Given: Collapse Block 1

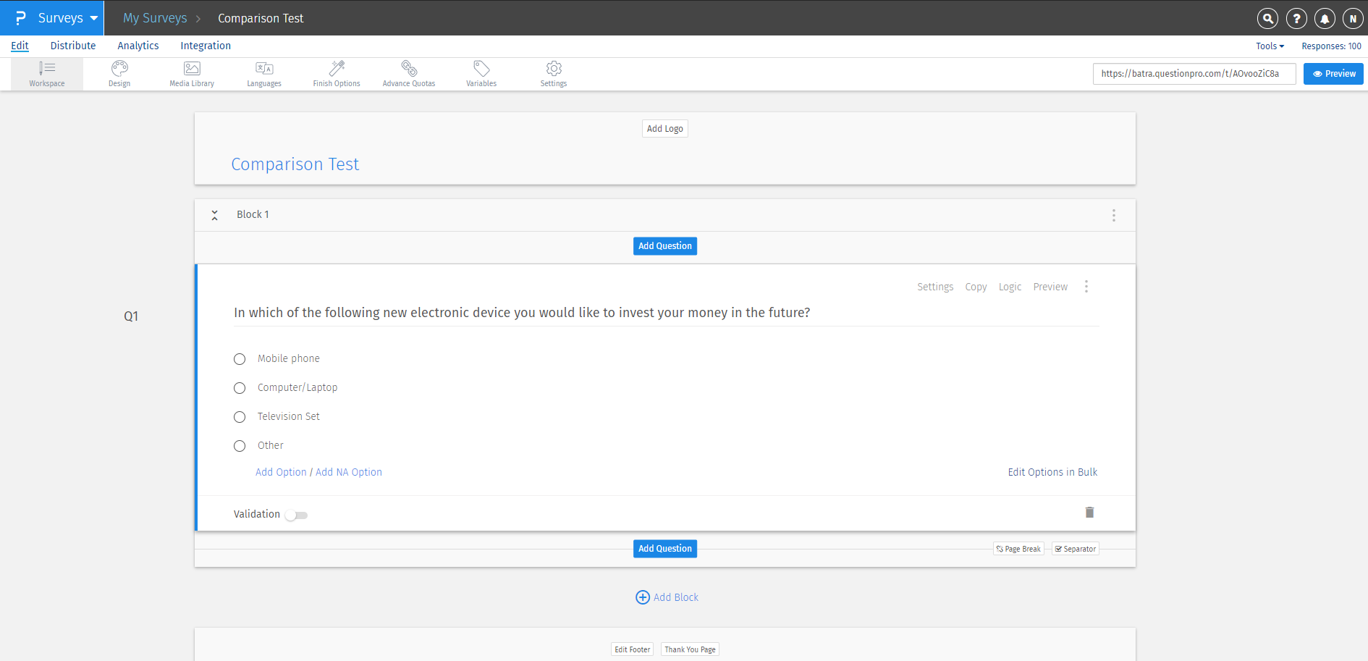Looking at the screenshot, I should click(214, 214).
